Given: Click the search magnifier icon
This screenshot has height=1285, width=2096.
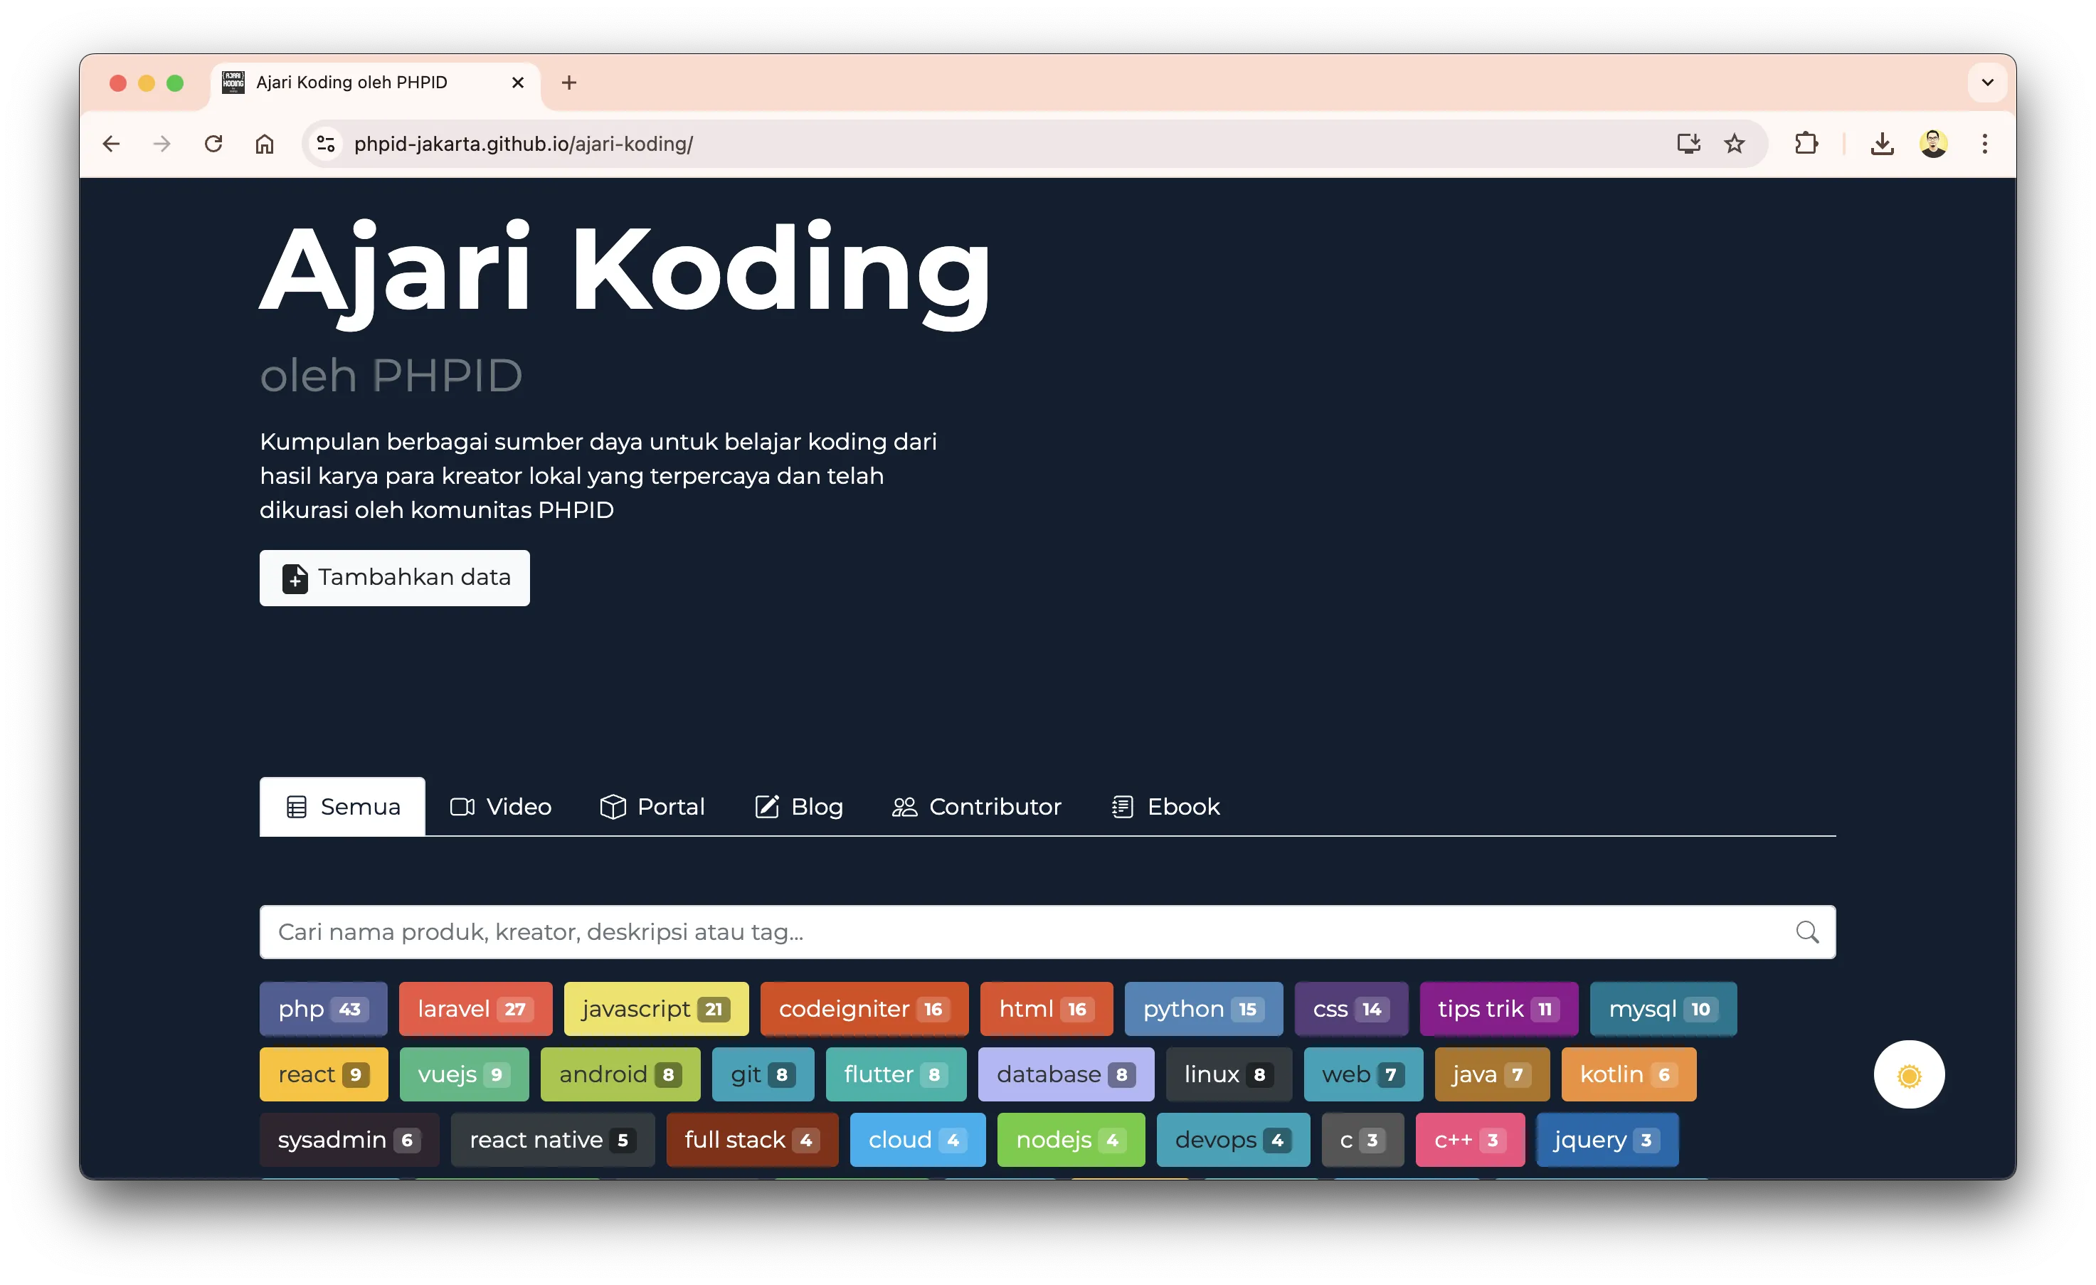Looking at the screenshot, I should point(1806,932).
